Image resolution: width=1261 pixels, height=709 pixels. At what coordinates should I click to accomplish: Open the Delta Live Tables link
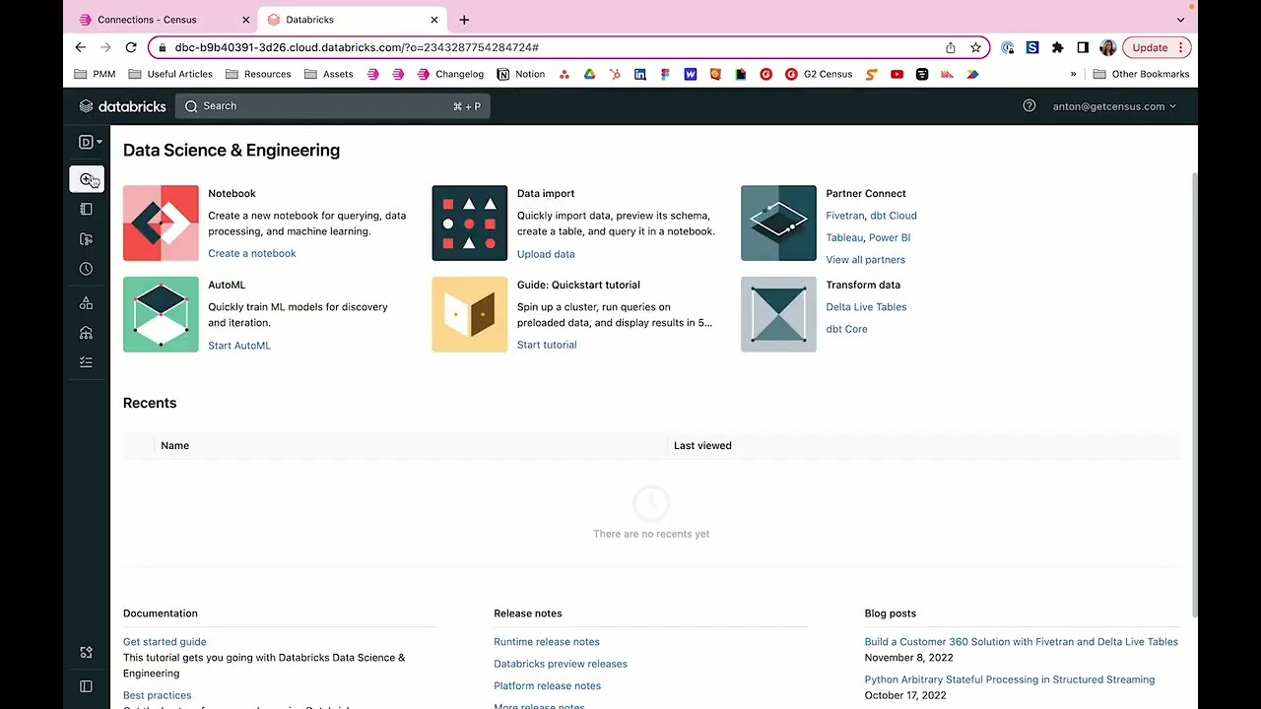(866, 307)
